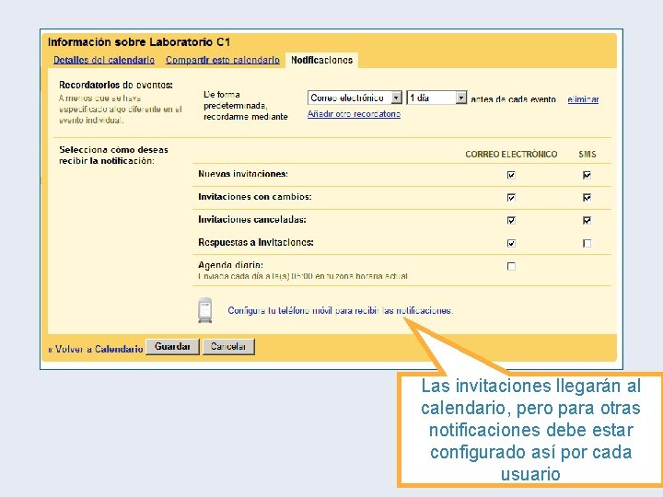This screenshot has height=497, width=663.
Task: Click the Invitaciones canceladas label
Action: point(252,219)
